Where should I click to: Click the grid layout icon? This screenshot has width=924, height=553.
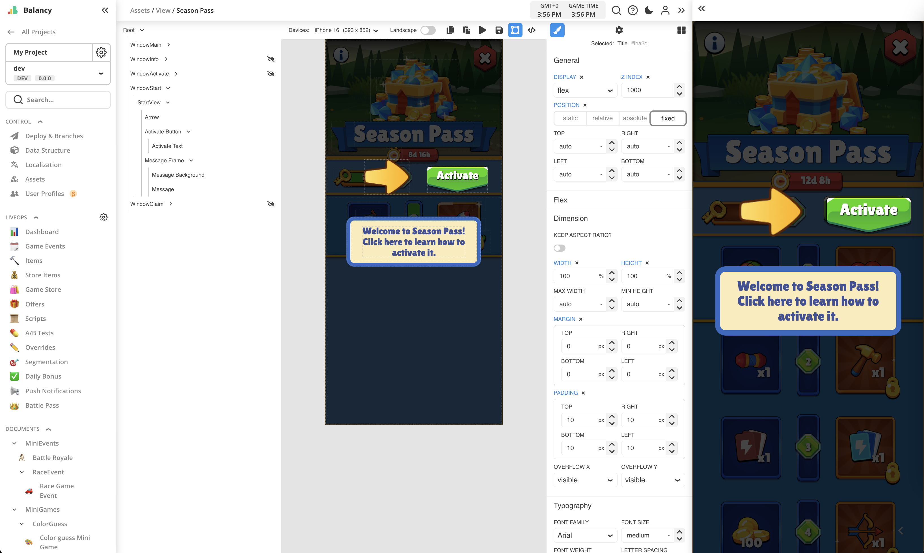point(681,30)
